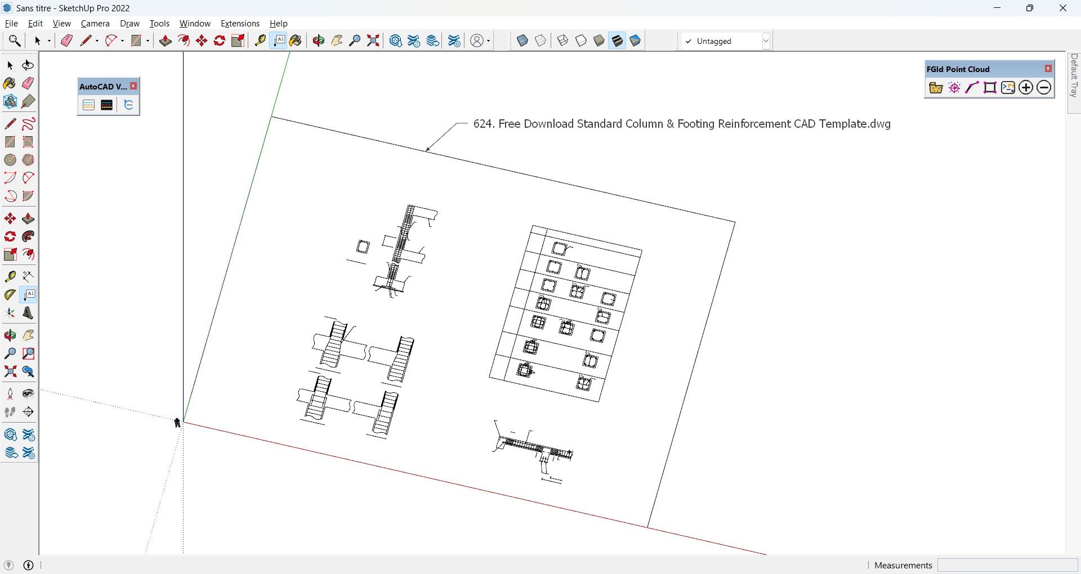
Task: Select the Paint Bucket tool in top toolbar
Action: coord(296,41)
